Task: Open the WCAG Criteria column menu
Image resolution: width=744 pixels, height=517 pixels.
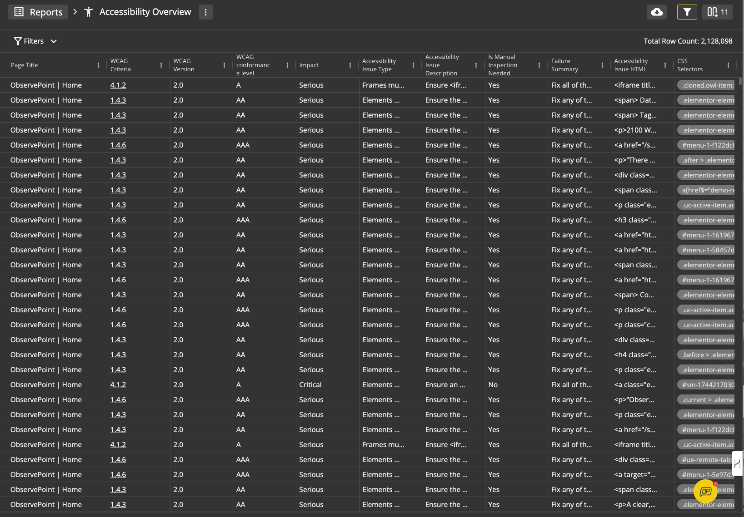Action: 161,65
